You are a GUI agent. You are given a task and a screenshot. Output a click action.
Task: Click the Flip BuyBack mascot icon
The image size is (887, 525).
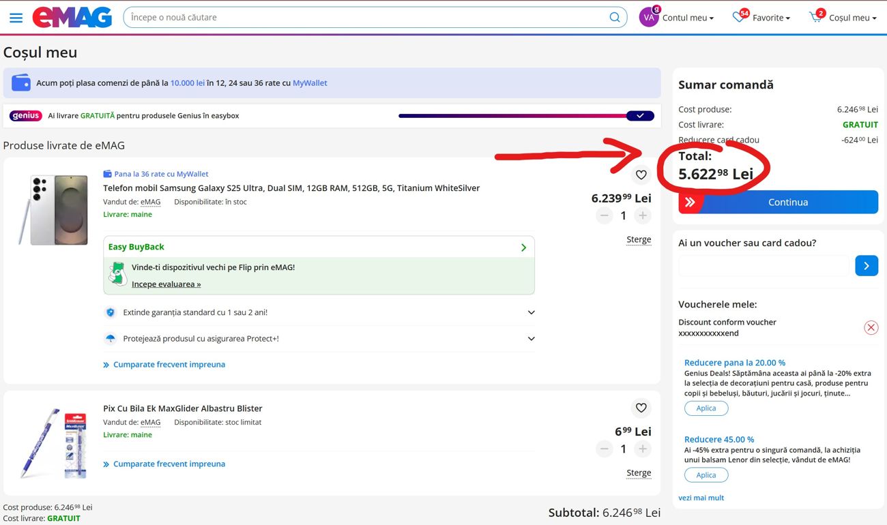pyautogui.click(x=117, y=275)
